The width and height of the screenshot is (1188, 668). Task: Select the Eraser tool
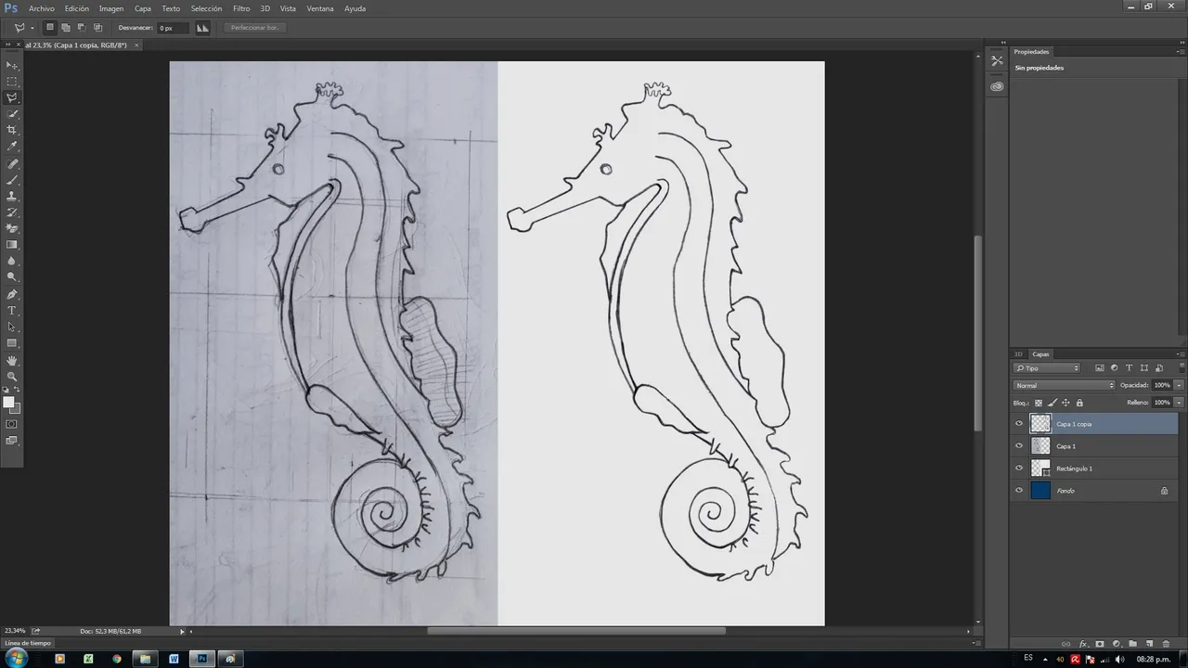point(12,228)
